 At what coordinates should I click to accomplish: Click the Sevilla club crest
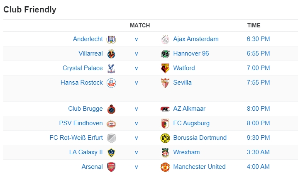(165, 83)
